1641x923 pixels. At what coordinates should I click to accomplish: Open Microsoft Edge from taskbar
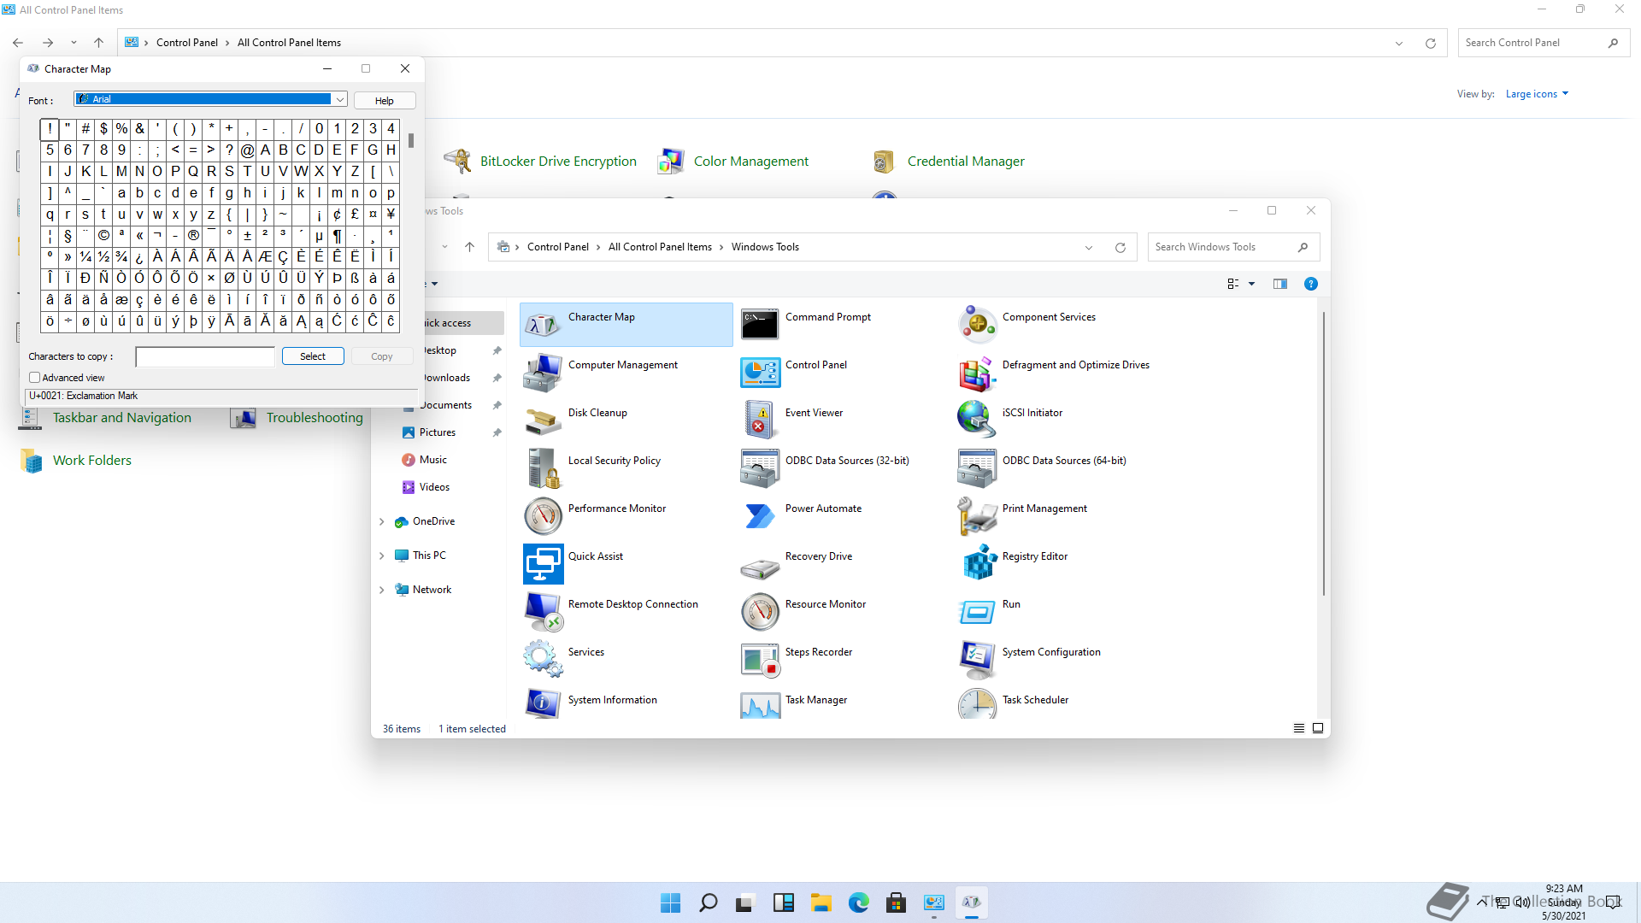[858, 902]
